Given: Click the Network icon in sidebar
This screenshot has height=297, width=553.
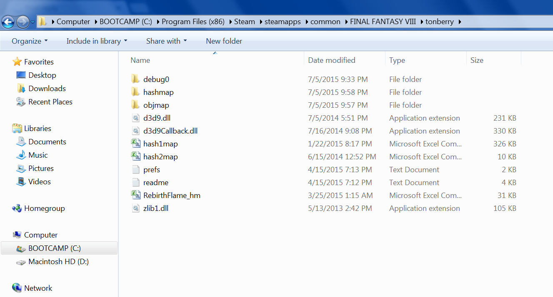Looking at the screenshot, I should [x=17, y=288].
